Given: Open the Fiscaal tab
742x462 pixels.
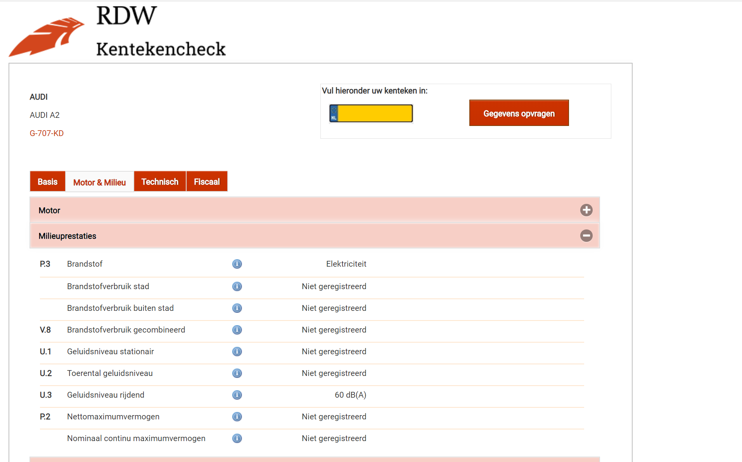Looking at the screenshot, I should [x=207, y=181].
